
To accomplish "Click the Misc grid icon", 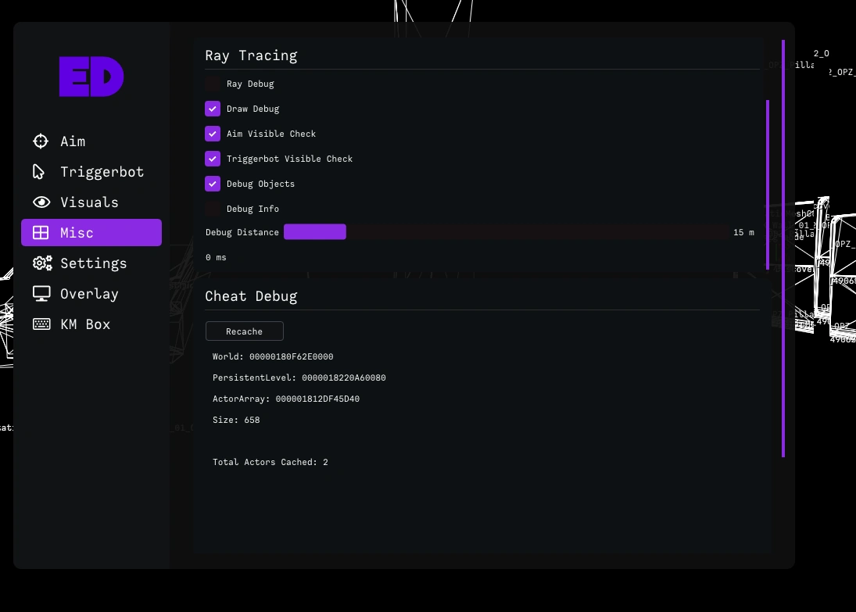I will tap(41, 233).
